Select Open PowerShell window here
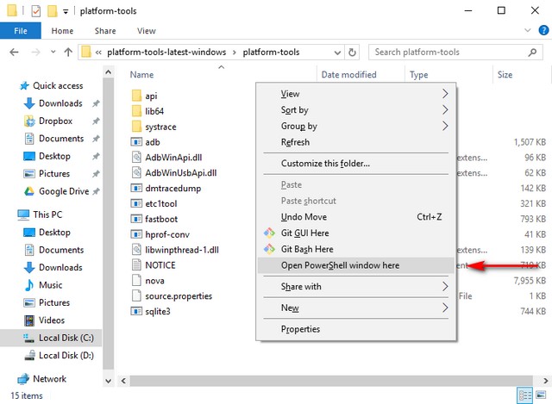Viewport: 552px width, 404px height. [x=340, y=265]
